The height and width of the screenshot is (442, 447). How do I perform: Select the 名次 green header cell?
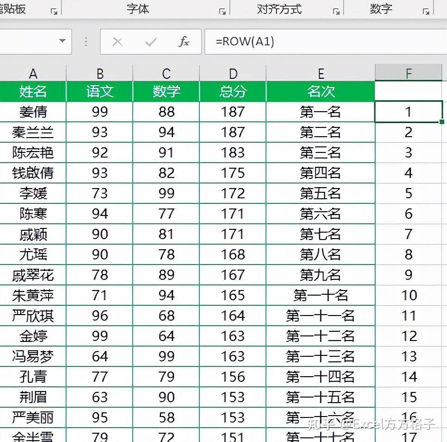pos(320,92)
